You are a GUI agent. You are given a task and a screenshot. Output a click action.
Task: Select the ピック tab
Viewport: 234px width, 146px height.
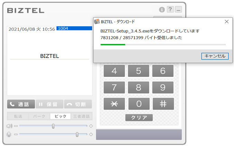tap(60, 116)
